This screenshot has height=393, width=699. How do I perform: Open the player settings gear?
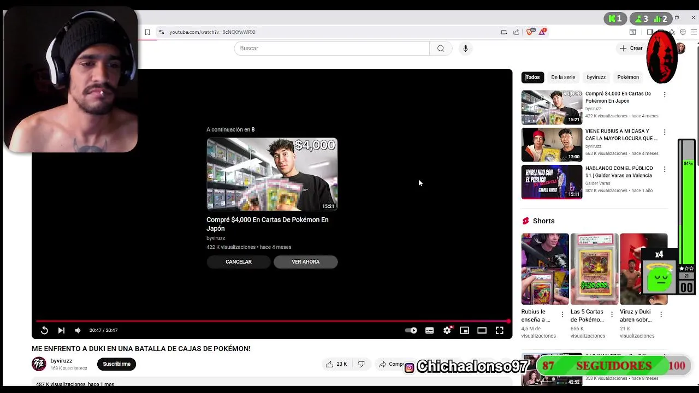pos(447,330)
